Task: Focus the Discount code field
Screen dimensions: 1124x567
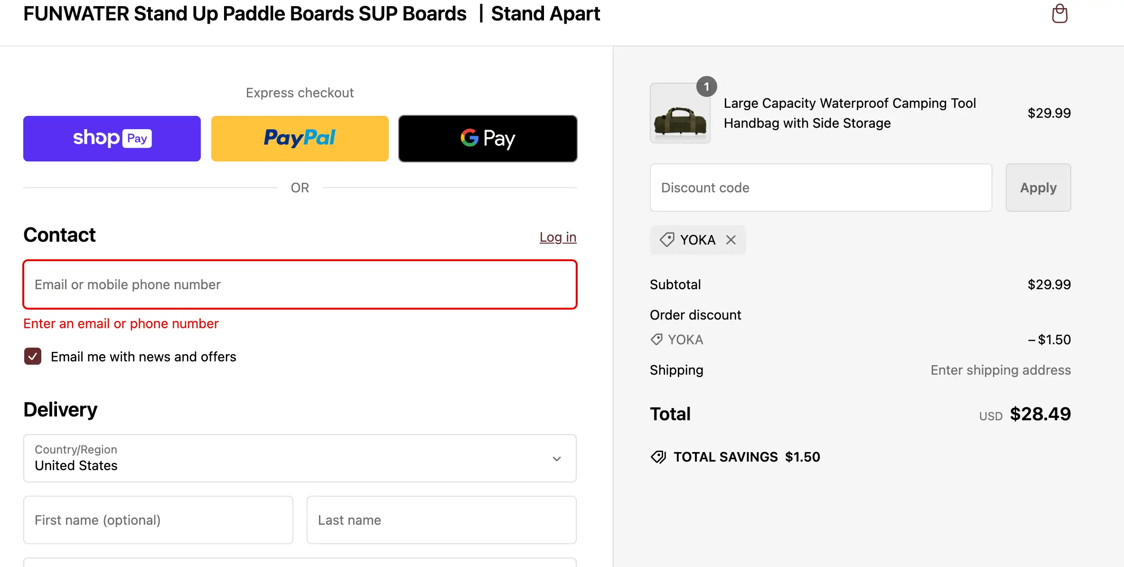Action: point(820,188)
